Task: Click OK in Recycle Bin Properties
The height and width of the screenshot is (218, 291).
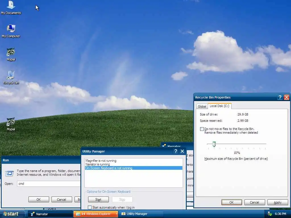Action: [x=232, y=202]
